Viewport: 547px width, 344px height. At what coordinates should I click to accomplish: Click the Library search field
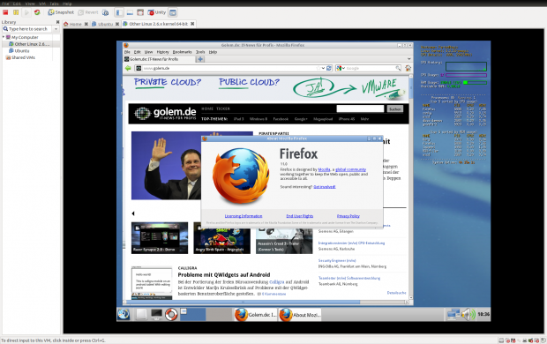click(x=27, y=29)
